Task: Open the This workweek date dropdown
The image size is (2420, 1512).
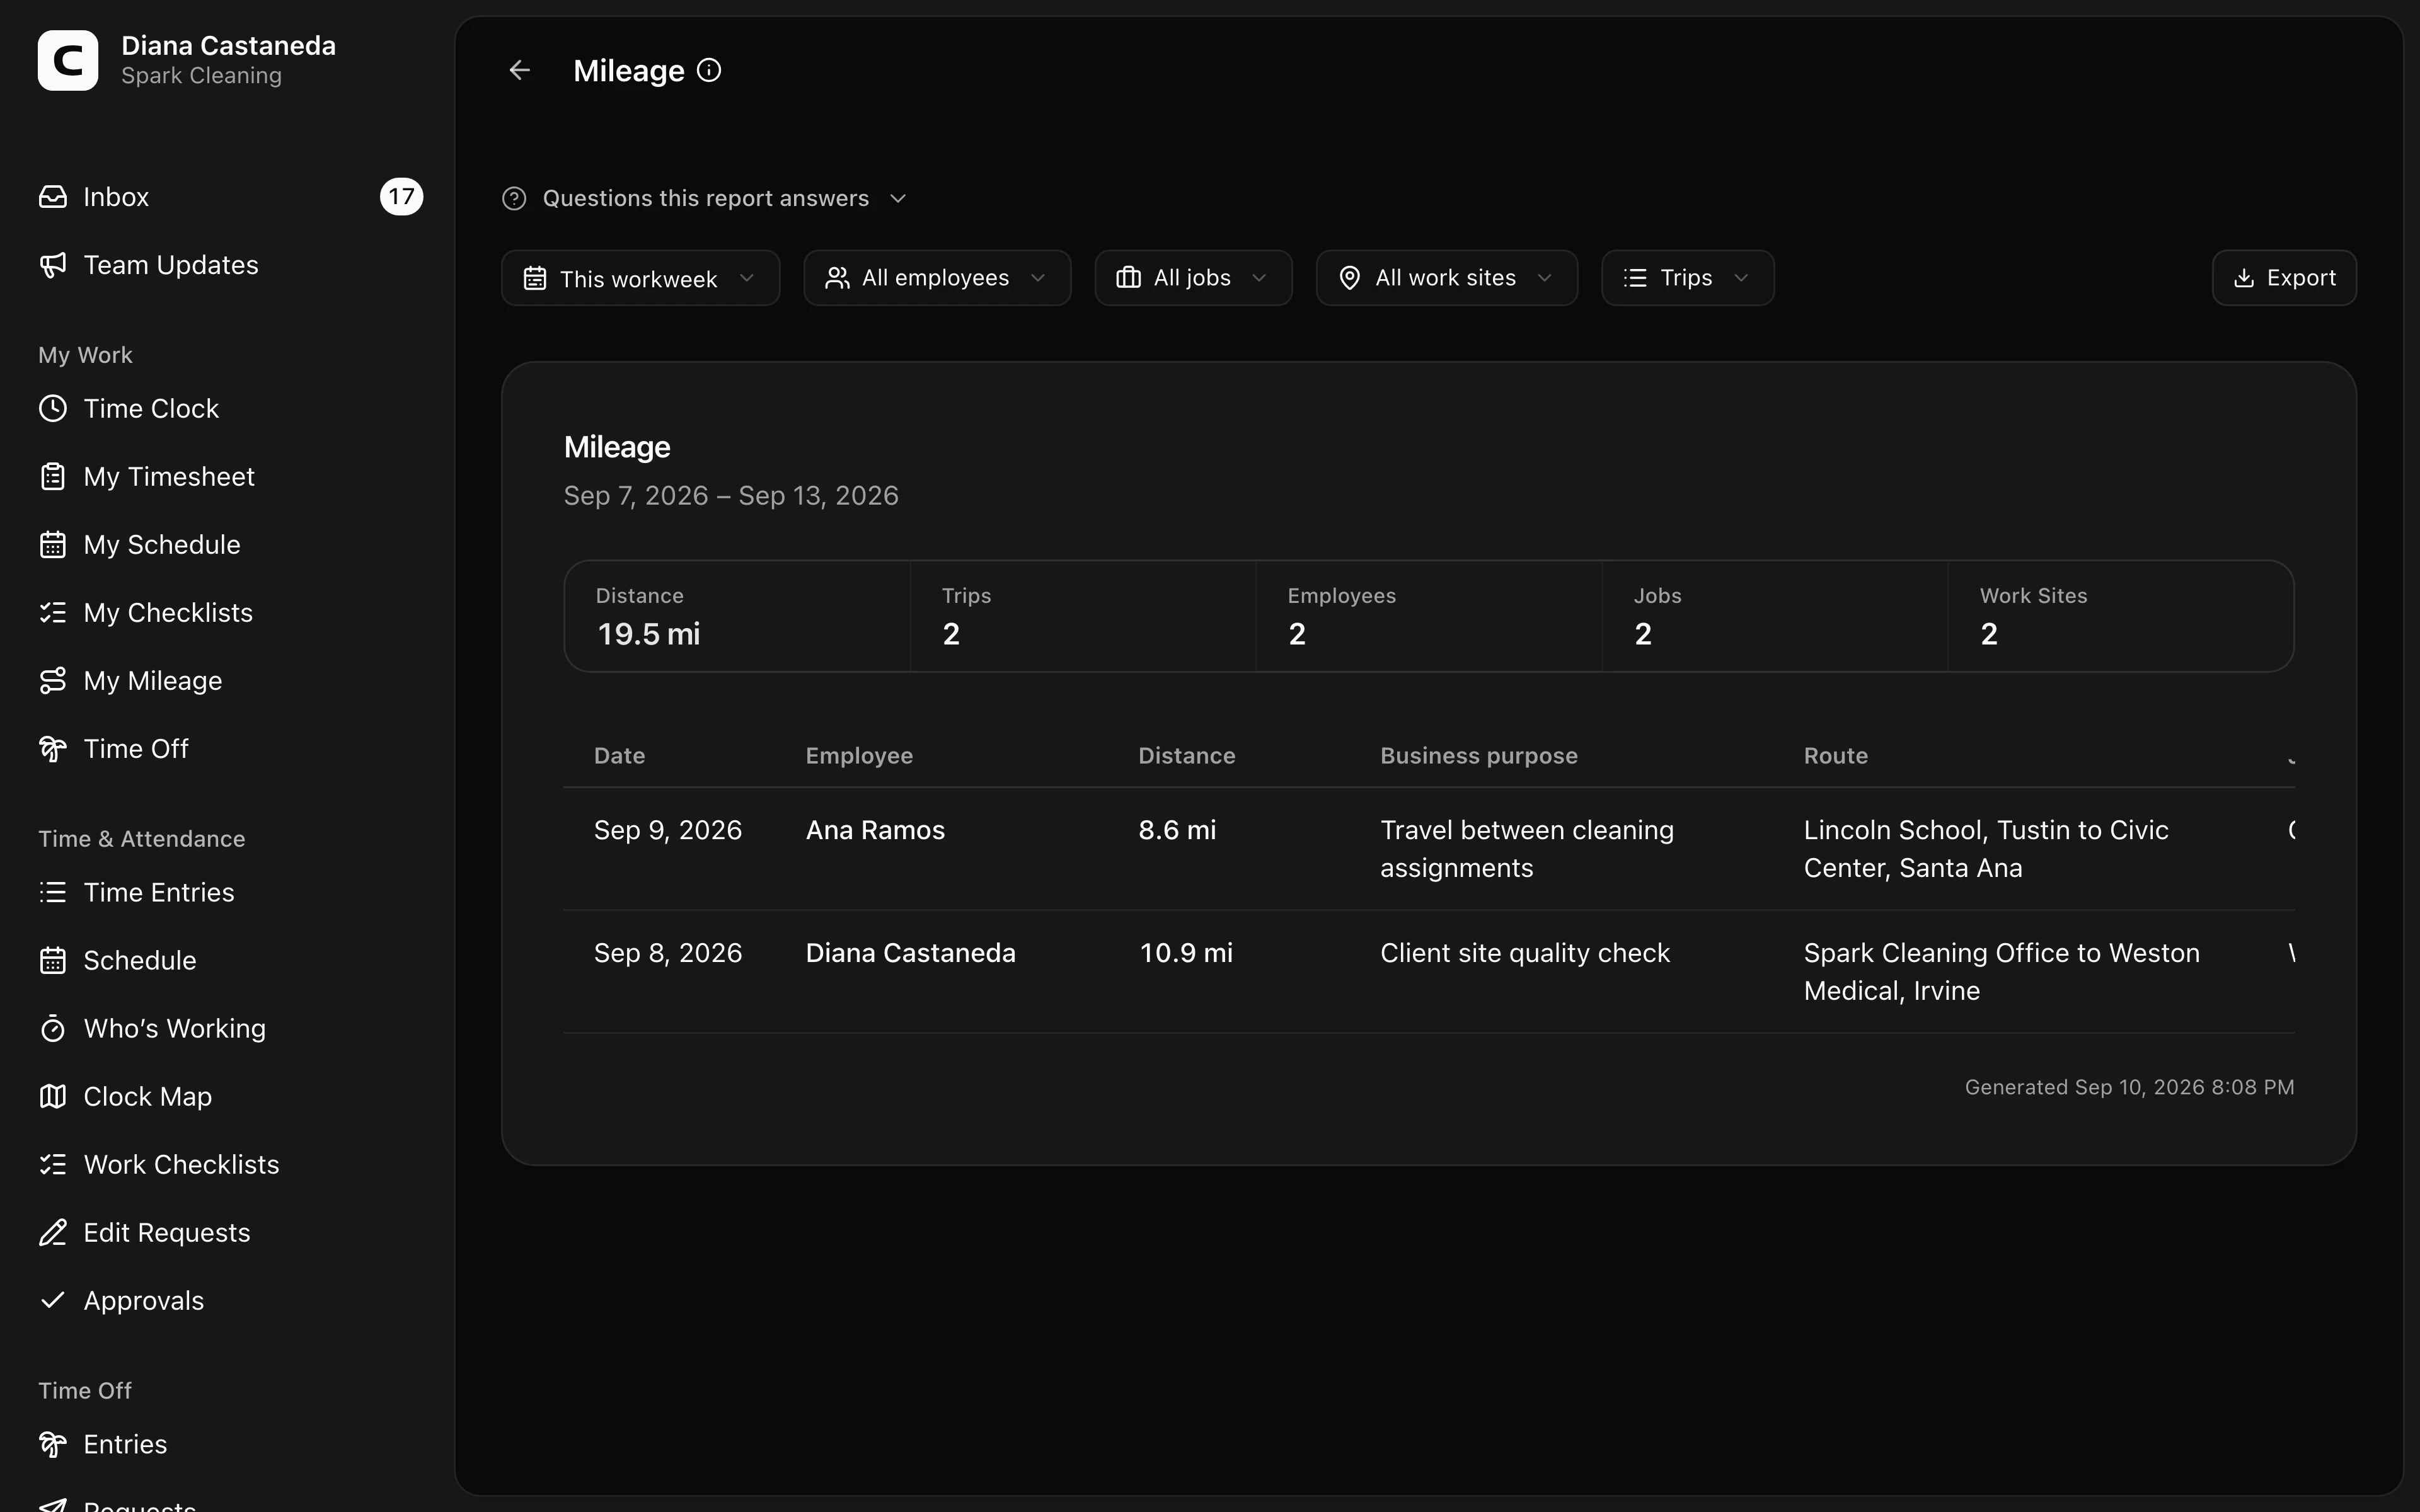Action: click(640, 278)
